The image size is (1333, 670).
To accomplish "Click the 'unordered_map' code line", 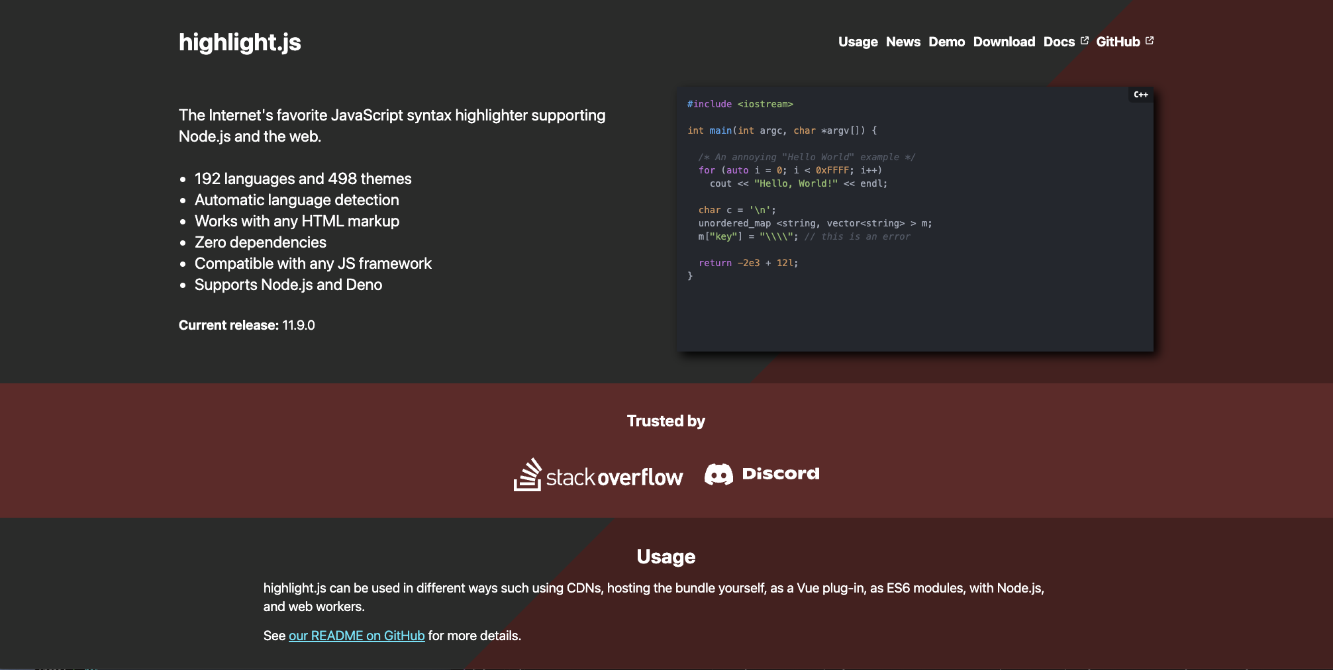I will (815, 223).
